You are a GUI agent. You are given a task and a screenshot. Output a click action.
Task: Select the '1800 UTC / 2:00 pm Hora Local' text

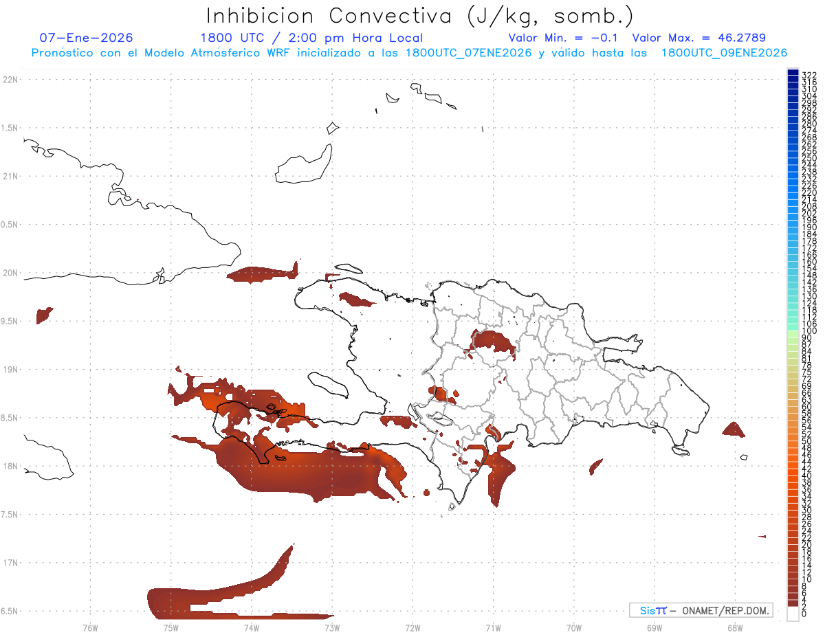point(311,38)
